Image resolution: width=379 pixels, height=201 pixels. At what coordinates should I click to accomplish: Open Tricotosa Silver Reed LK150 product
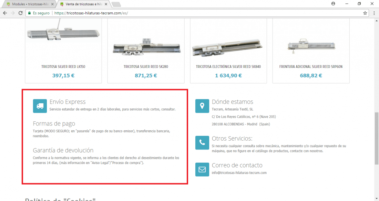click(x=63, y=67)
